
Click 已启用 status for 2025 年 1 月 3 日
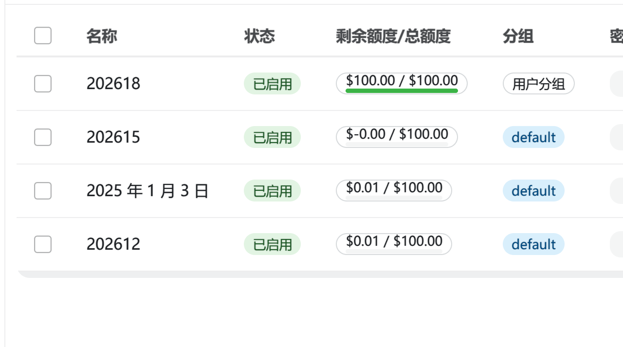click(272, 191)
